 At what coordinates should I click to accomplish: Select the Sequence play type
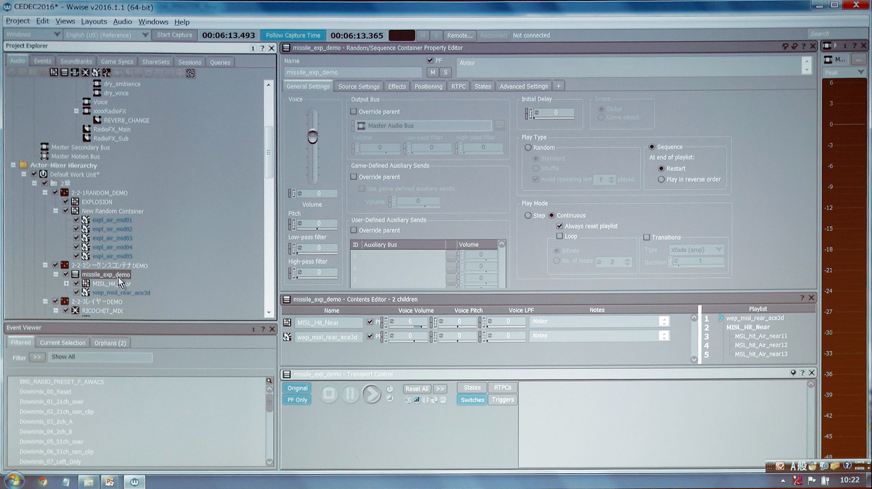coord(652,147)
